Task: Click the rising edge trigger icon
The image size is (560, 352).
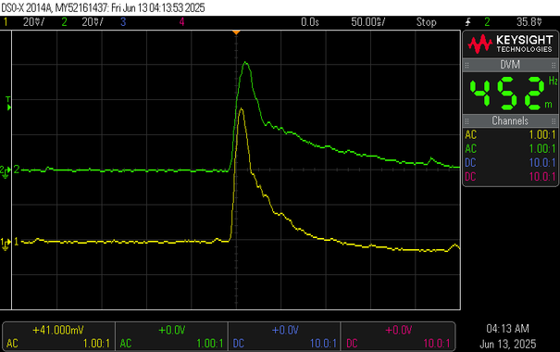Action: click(x=467, y=22)
